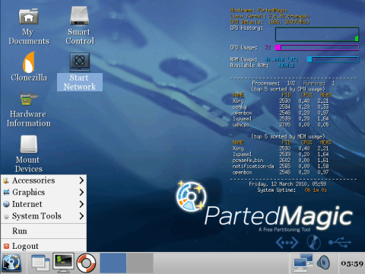Expand the Internet submenu arrow

point(81,204)
